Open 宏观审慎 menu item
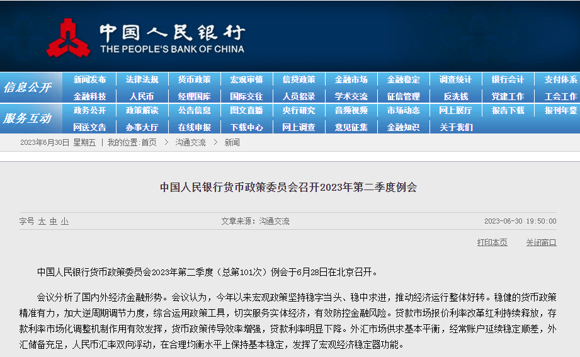Image resolution: width=580 pixels, height=357 pixels. (246, 79)
